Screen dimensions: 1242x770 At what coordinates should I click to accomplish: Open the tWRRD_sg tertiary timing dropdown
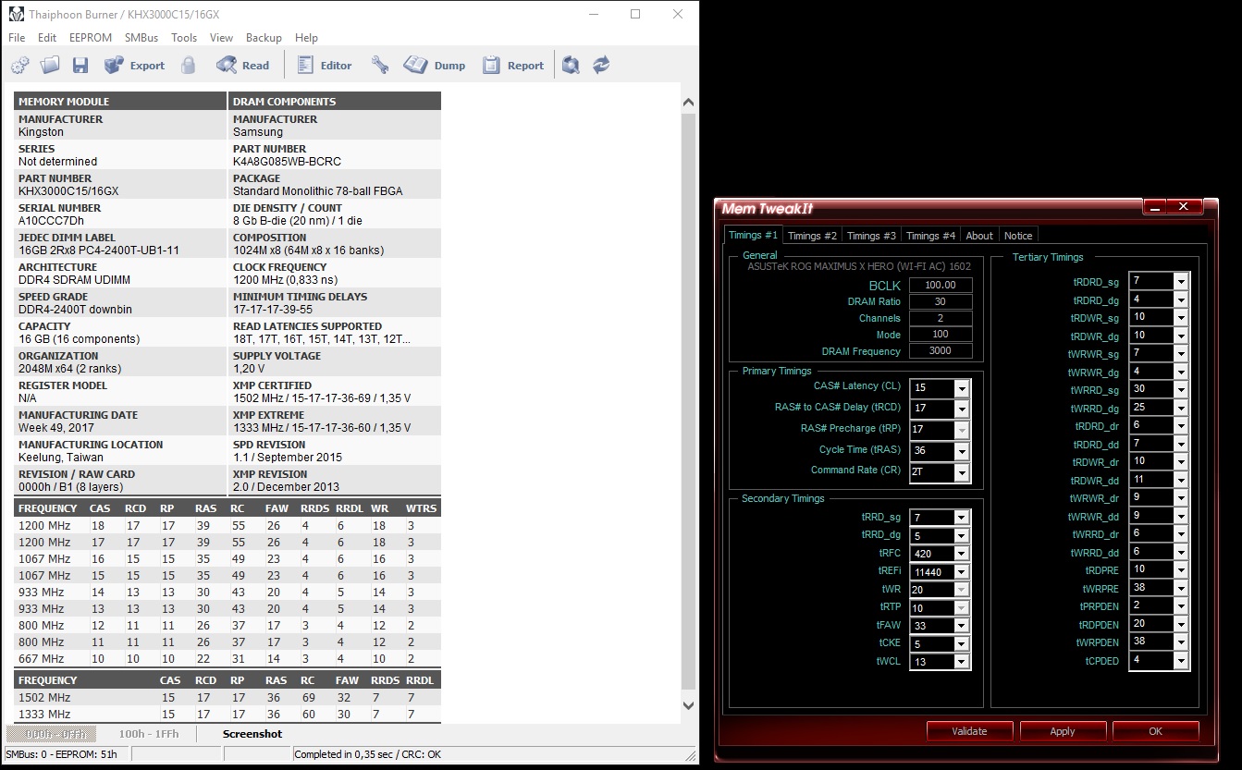1181,389
